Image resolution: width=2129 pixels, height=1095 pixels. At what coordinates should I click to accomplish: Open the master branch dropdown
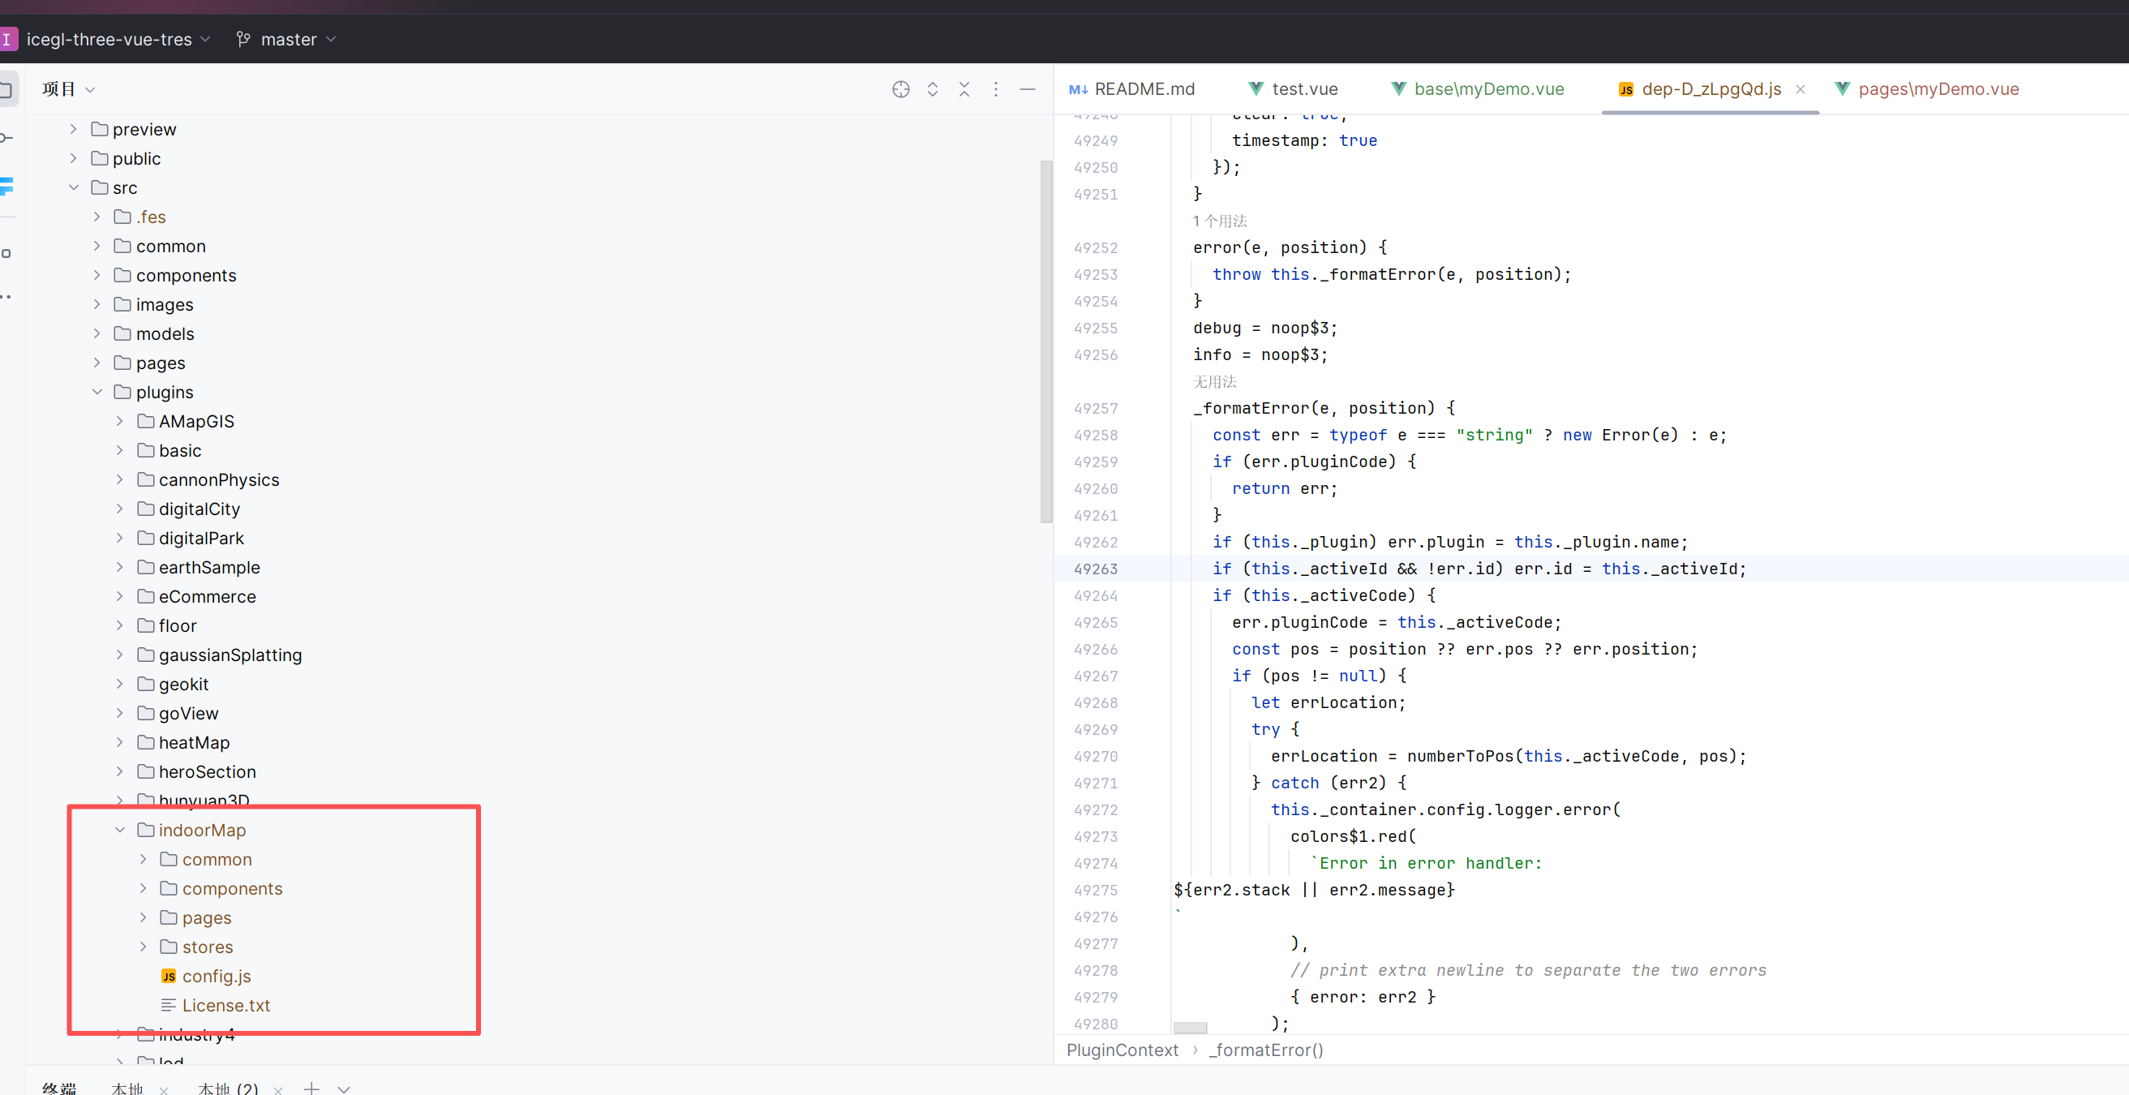click(x=287, y=39)
